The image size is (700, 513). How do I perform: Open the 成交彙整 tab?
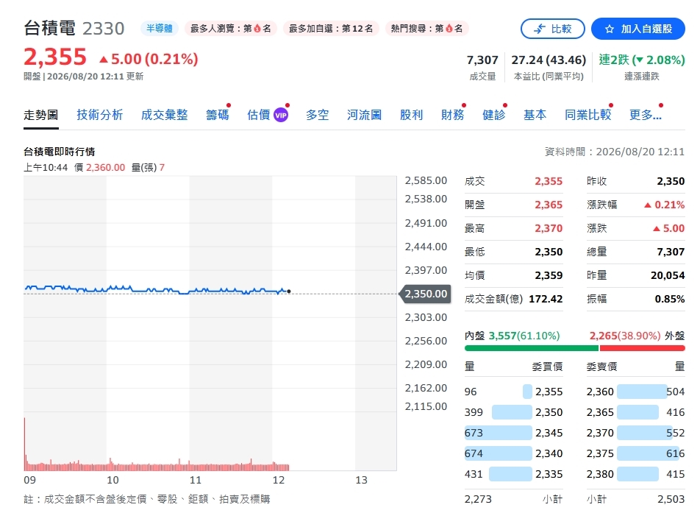coord(164,115)
